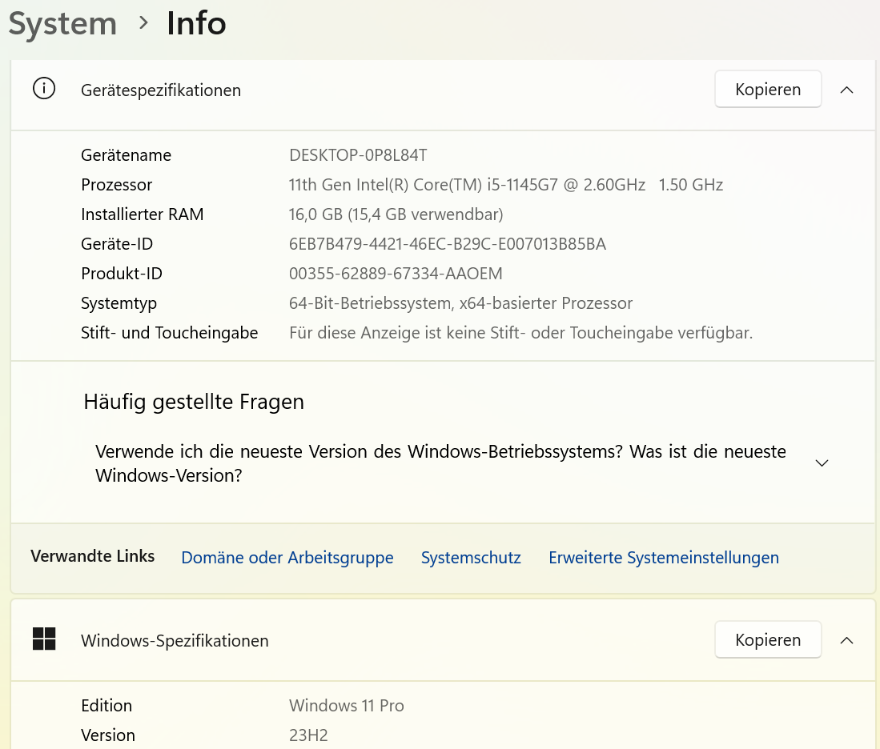Click the Windows logo beside Windows-Spezifikationen
Viewport: 880px width, 749px height.
(x=44, y=639)
